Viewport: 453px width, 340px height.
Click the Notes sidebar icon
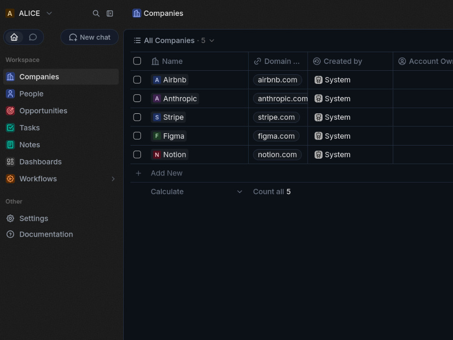pos(10,145)
